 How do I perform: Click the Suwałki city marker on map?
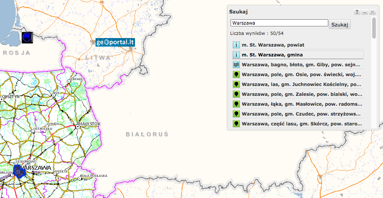click(x=68, y=82)
